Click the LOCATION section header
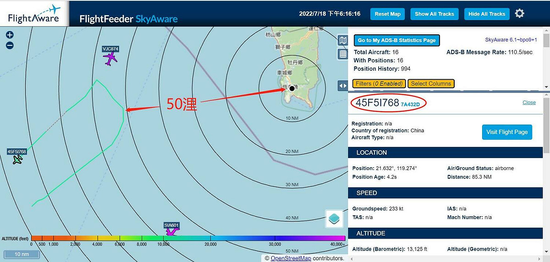The width and height of the screenshot is (550, 262). (446, 153)
